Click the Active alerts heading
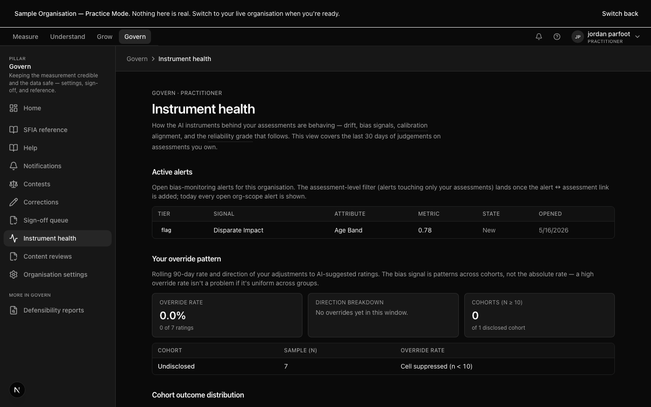Viewport: 651px width, 407px height. pos(172,172)
